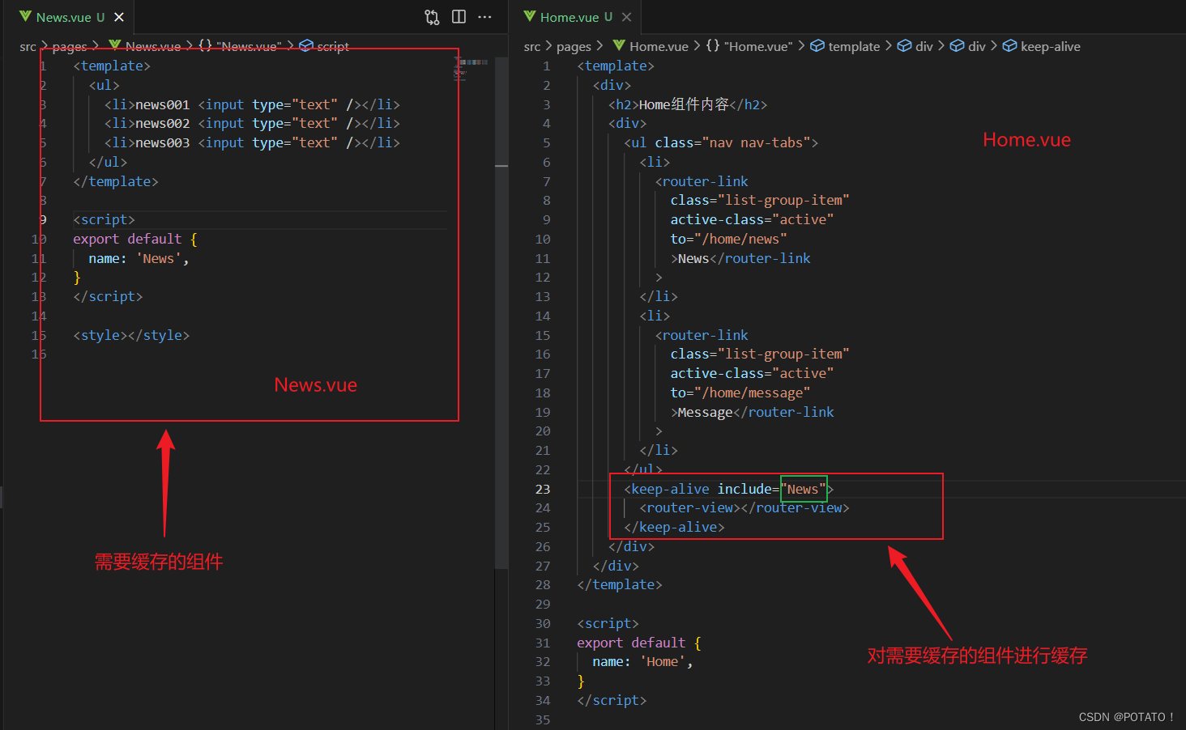
Task: Click '<script>' tag on Home.vue line 30
Action: [x=608, y=623]
